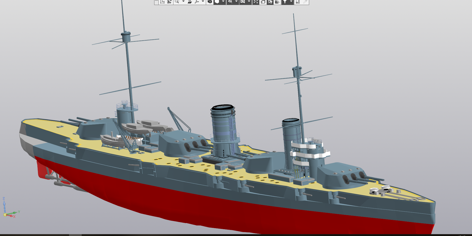Click the eyedropper icon at toolbar end

coord(305,2)
